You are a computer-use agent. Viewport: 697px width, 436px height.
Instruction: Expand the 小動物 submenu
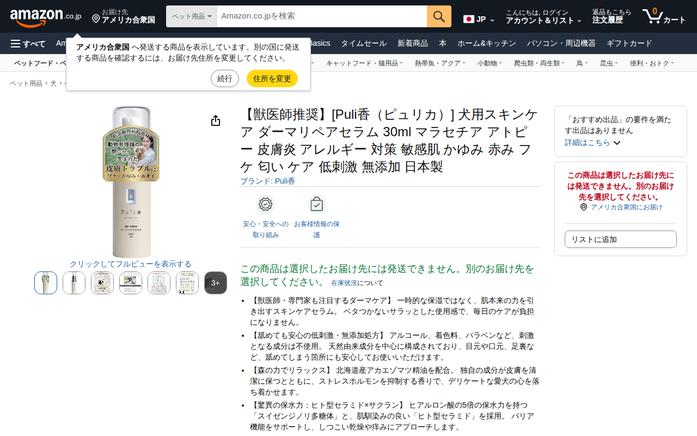490,63
